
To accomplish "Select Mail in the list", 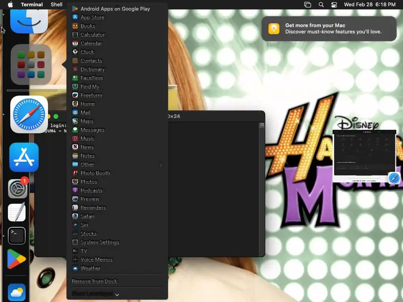I will [117, 112].
